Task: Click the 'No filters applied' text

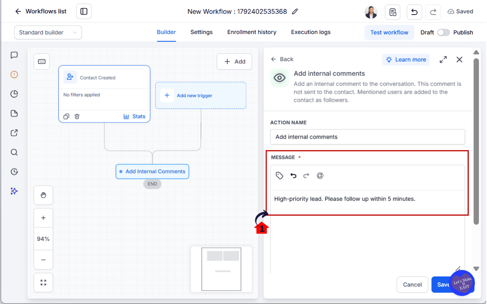Action: [x=82, y=95]
